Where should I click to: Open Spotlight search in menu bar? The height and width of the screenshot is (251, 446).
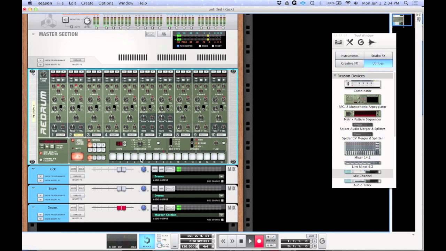(x=406, y=3)
